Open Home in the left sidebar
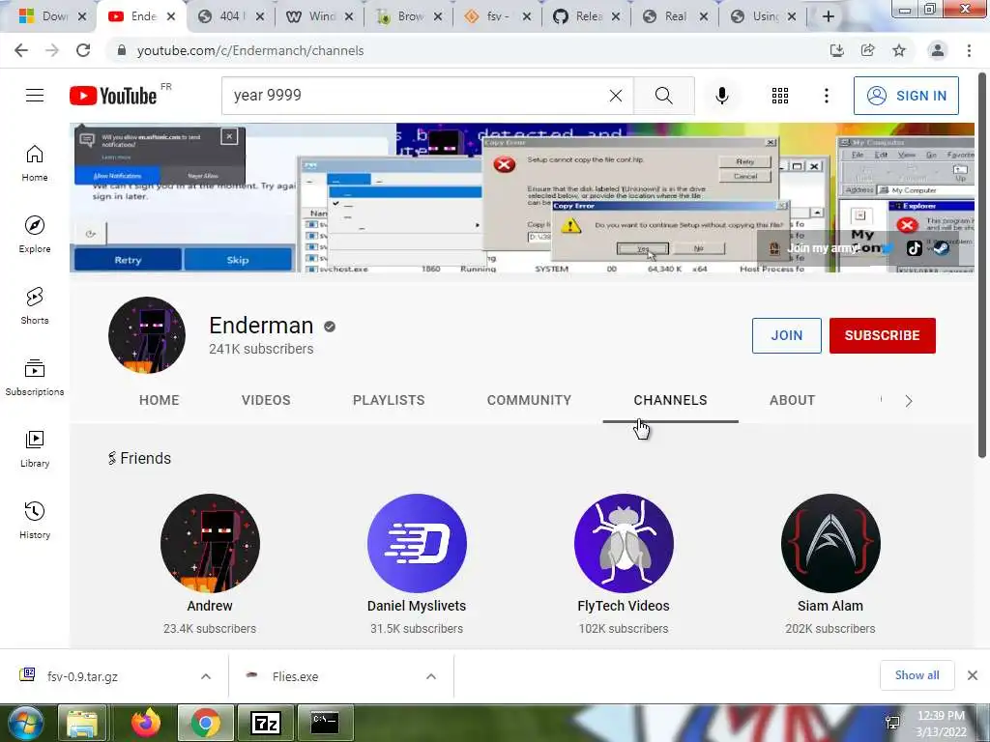Viewport: 990px width, 742px height. coord(35,163)
